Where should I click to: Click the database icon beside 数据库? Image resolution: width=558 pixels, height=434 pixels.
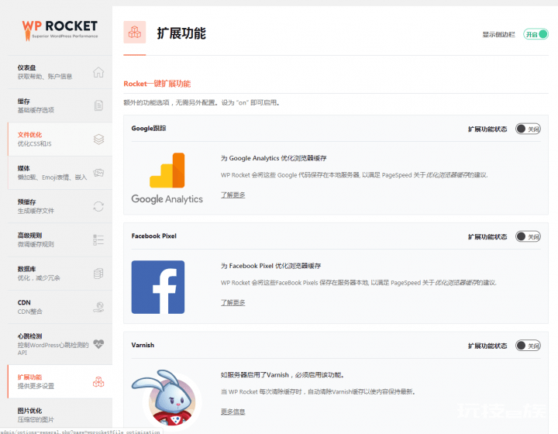click(x=98, y=274)
